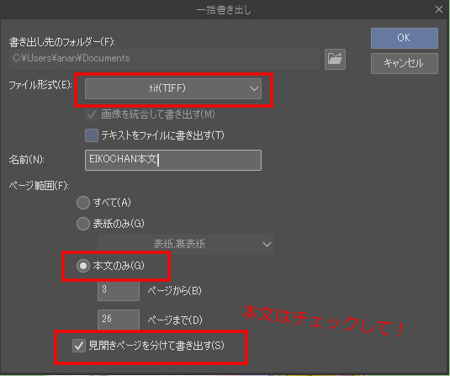Enable テキストをファイルに書き出す checkbox

[92, 135]
